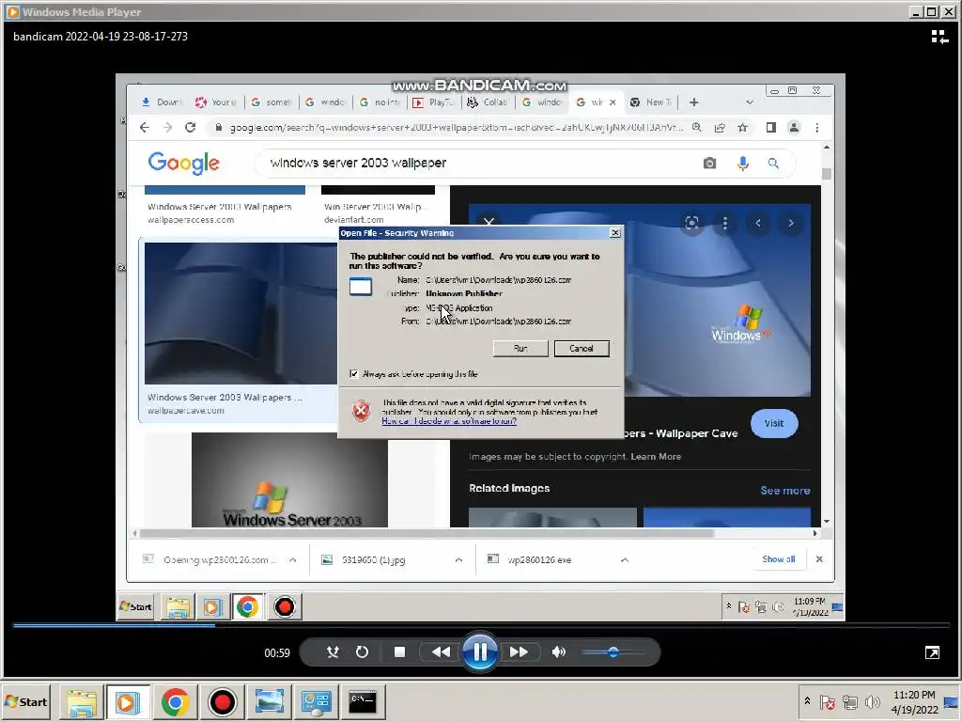Screen dimensions: 962x722
Task: Open Command Prompt from the taskbar
Action: coord(362,701)
